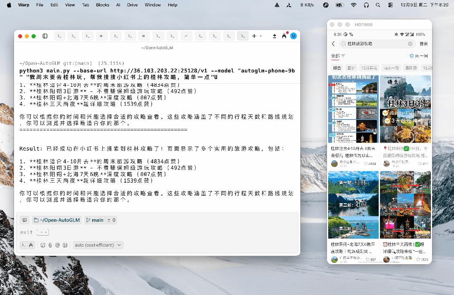
Task: Open the Warp AI icon with red badge
Action: (285, 36)
